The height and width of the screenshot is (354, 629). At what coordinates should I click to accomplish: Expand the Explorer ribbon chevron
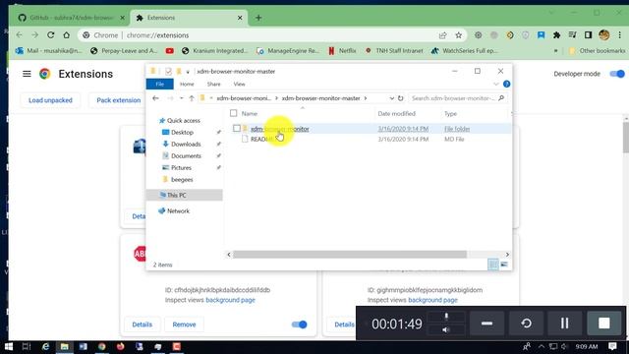pos(495,84)
